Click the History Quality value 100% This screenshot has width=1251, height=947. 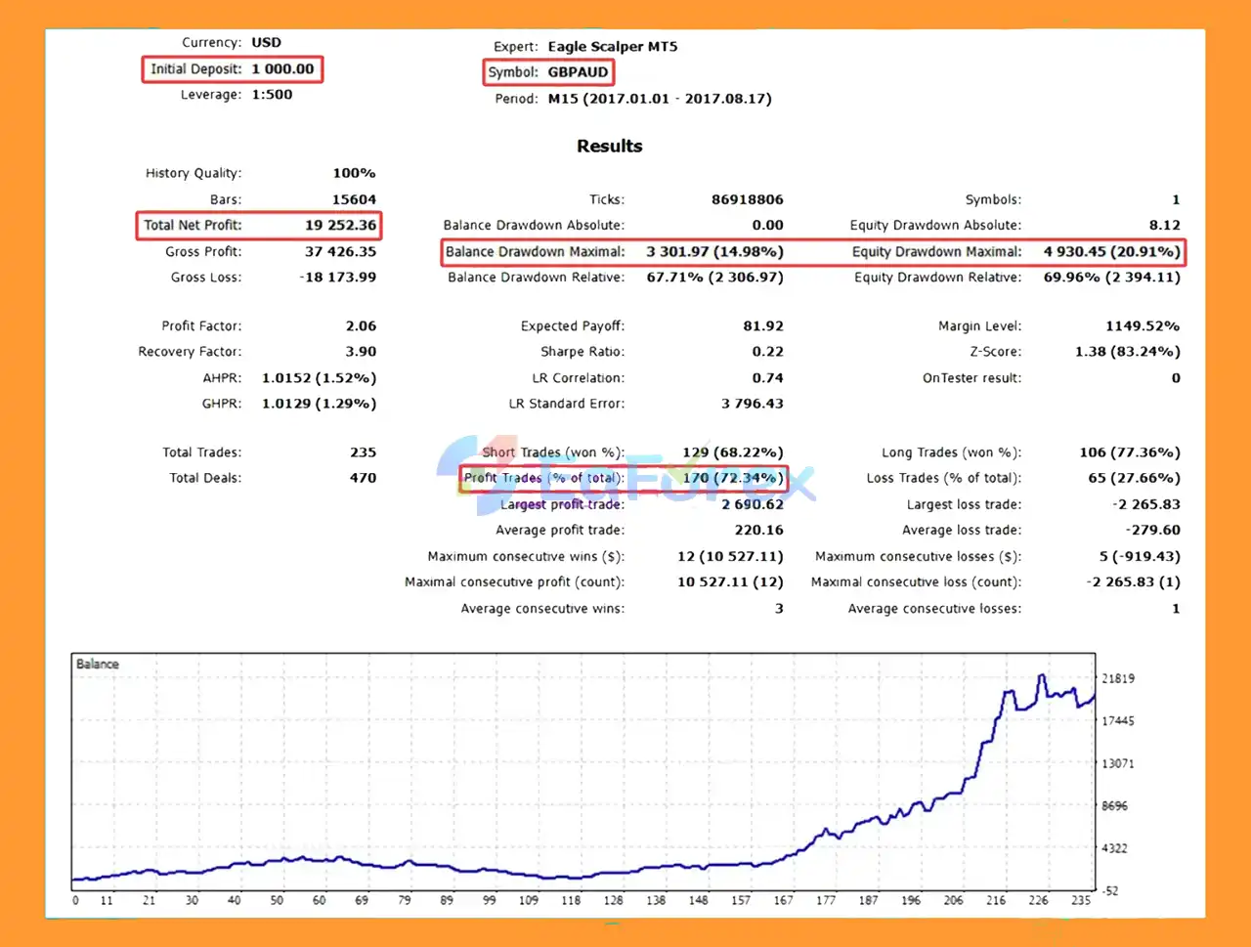tap(354, 174)
